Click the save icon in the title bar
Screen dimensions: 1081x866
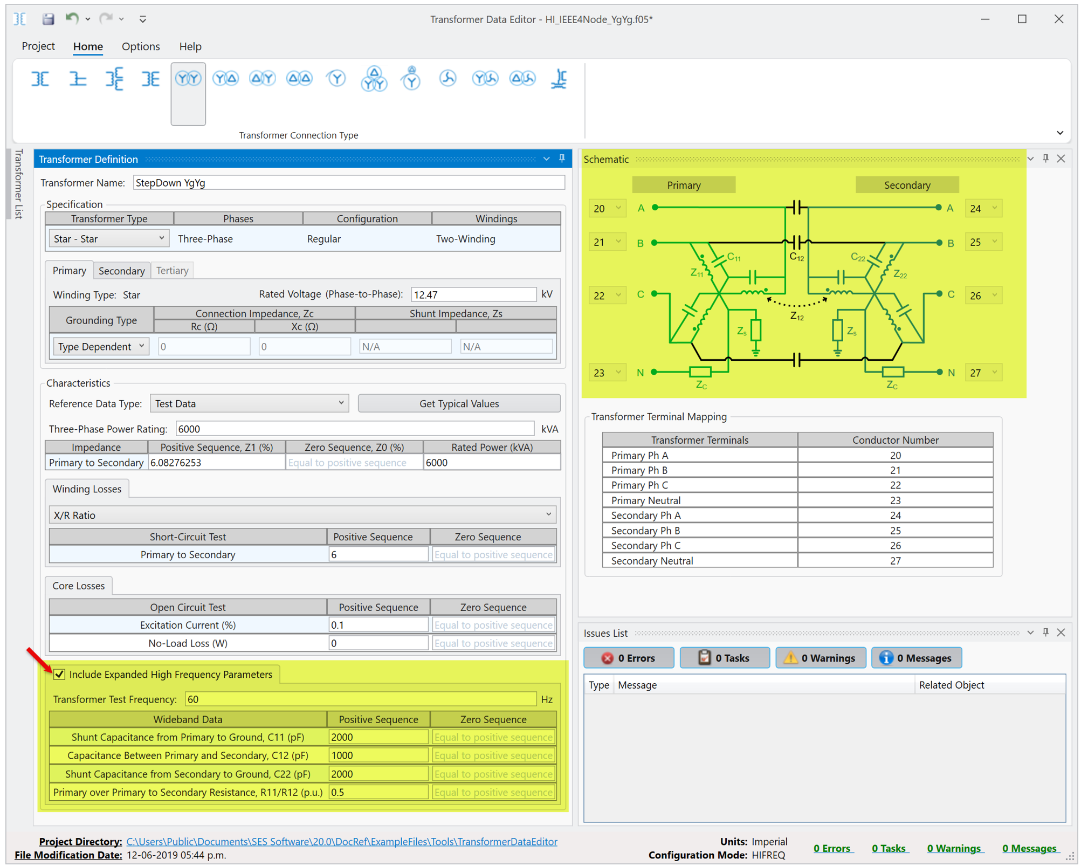[48, 19]
